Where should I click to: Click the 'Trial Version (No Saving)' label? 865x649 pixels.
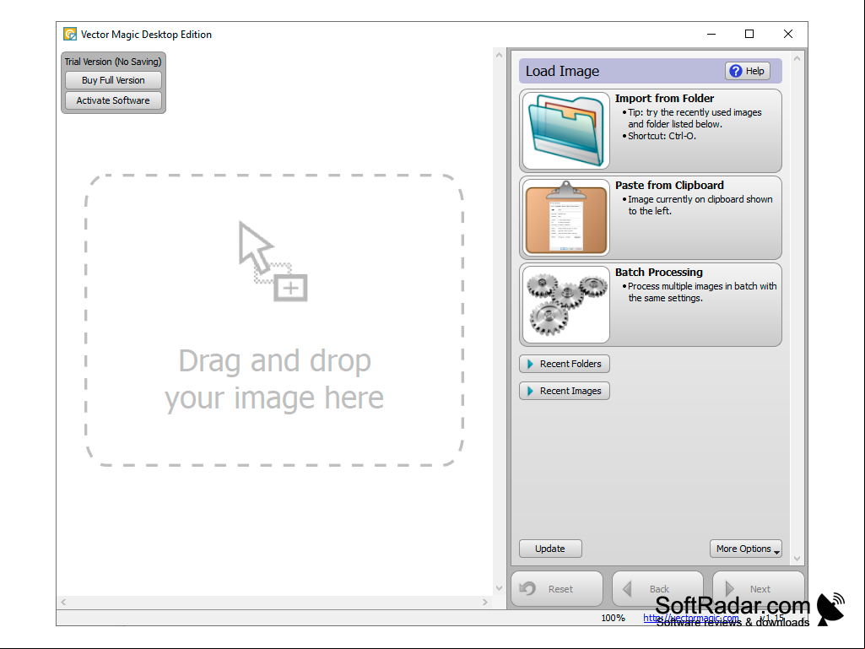pyautogui.click(x=113, y=62)
